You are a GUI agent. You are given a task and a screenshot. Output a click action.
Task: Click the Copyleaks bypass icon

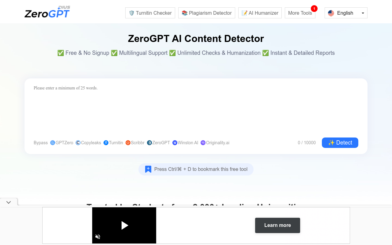[x=78, y=143]
